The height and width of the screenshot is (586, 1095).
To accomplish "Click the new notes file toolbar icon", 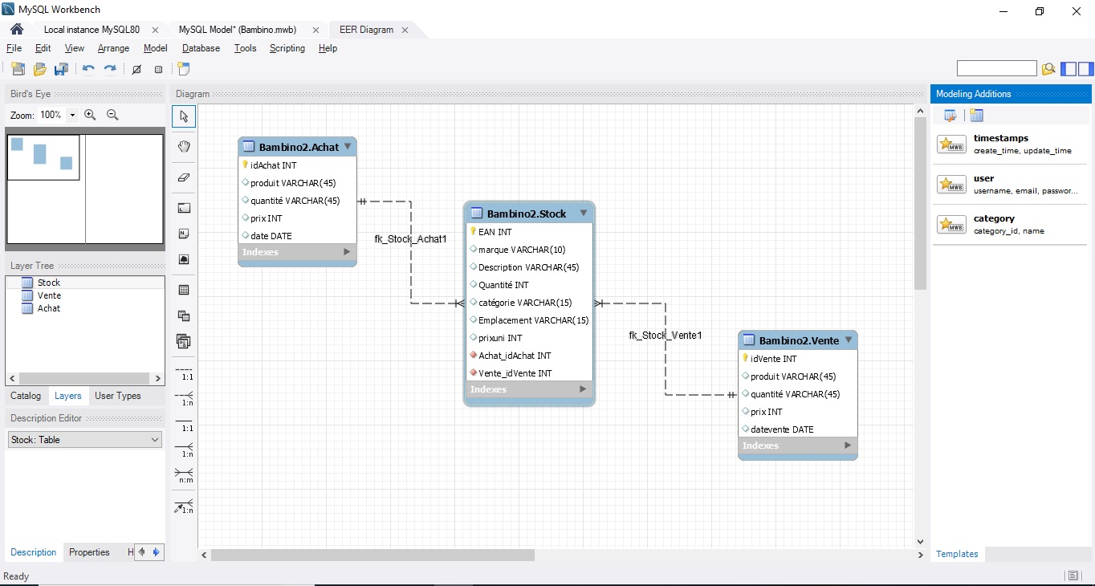I will pyautogui.click(x=184, y=69).
